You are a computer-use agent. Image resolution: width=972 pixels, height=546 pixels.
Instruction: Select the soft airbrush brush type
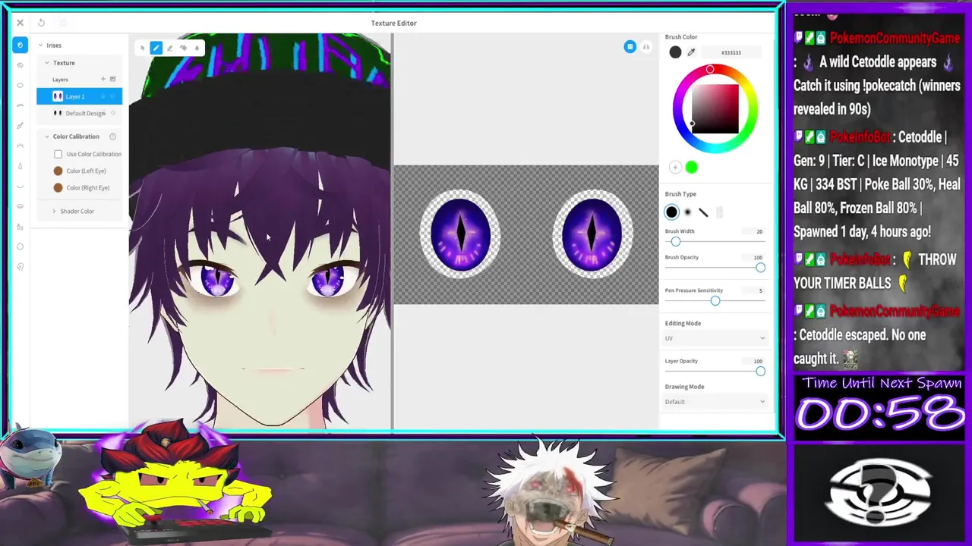(x=687, y=212)
